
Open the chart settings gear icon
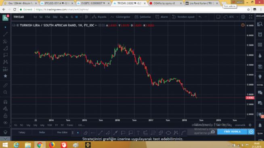coord(243,17)
